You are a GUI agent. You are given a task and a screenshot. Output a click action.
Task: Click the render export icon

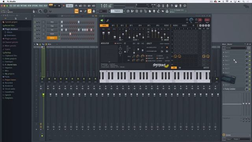pos(180,6)
